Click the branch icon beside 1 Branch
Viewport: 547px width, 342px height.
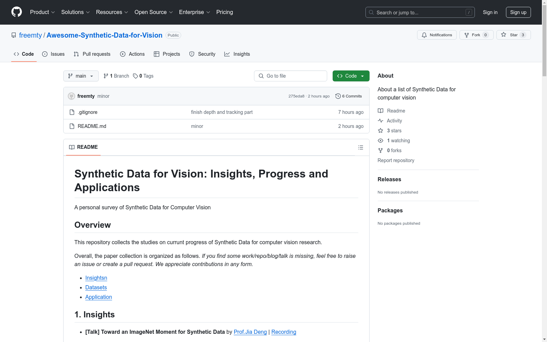point(106,76)
